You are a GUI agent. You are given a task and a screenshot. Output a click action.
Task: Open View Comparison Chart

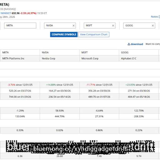click(x=94, y=34)
